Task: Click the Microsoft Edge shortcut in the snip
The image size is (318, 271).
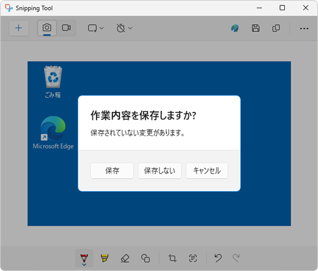Action: (53, 132)
